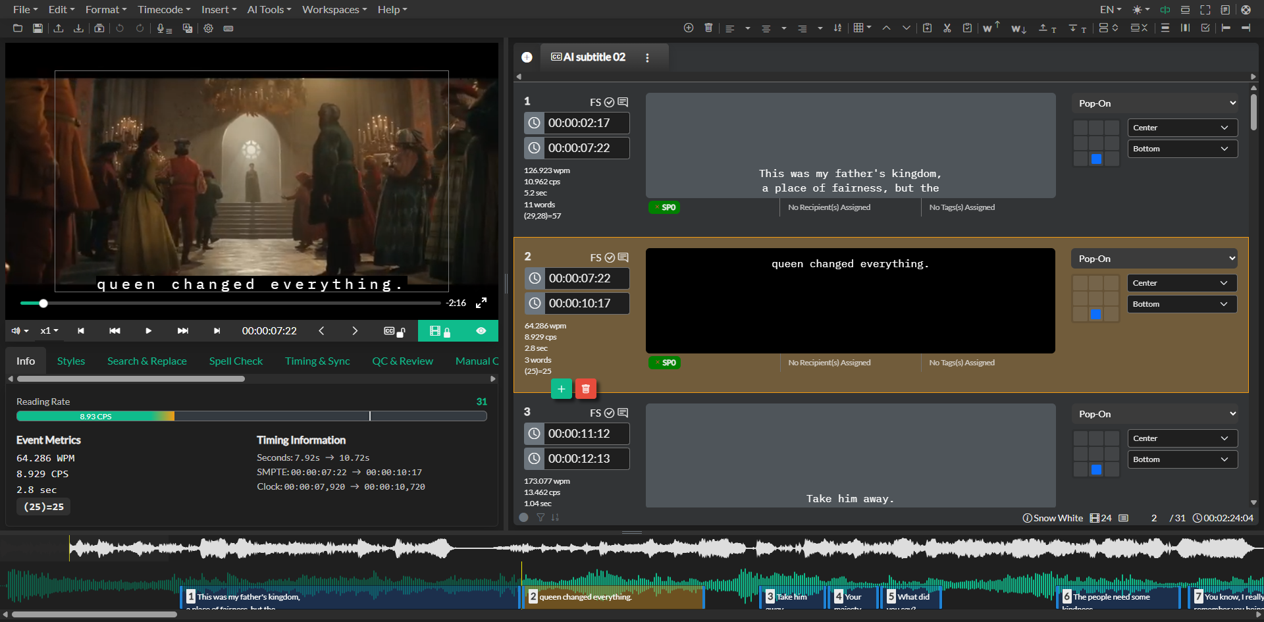Click the trash icon in top toolbar
1264x622 pixels.
[x=708, y=28]
